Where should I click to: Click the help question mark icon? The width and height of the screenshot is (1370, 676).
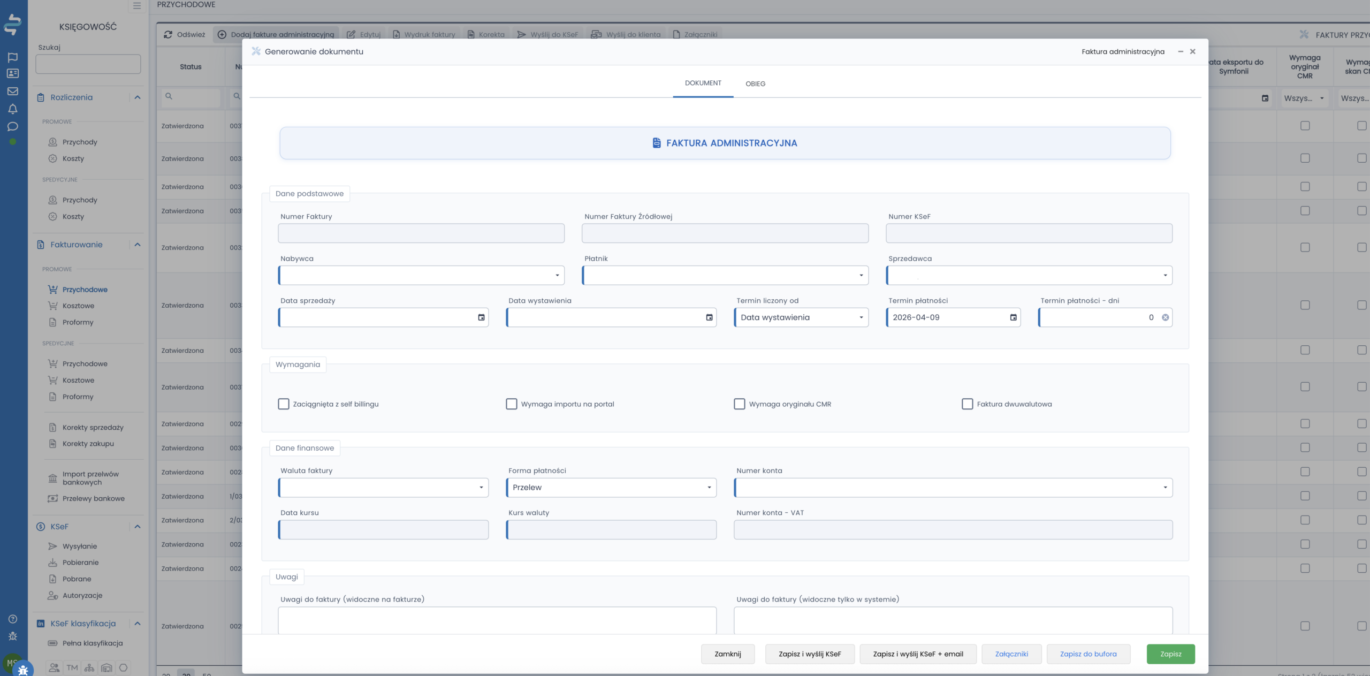(x=13, y=619)
